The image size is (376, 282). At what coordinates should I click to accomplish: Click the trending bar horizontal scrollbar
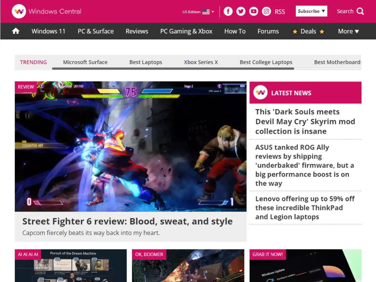173,68
